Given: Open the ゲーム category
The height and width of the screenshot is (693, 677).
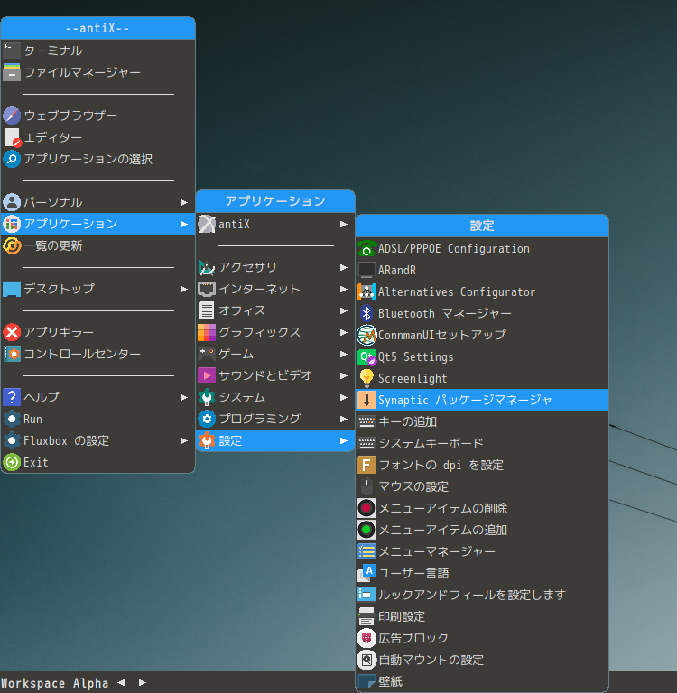Looking at the screenshot, I should pos(275,354).
